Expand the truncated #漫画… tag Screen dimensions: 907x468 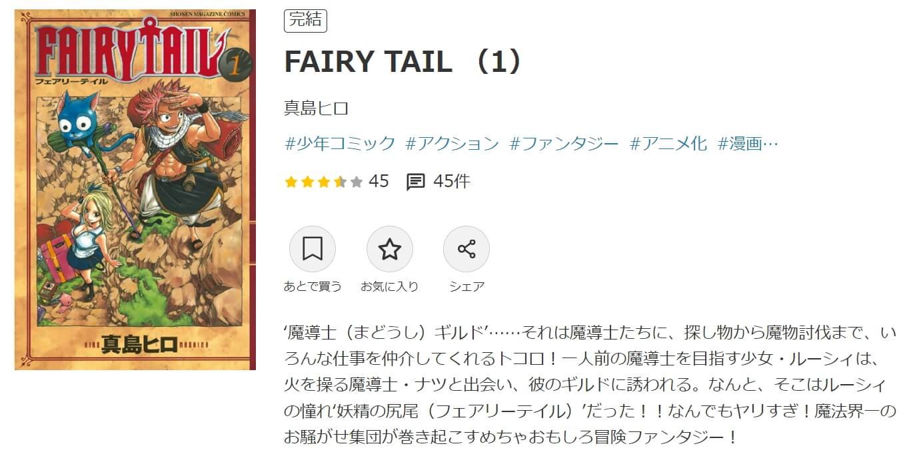pyautogui.click(x=748, y=143)
